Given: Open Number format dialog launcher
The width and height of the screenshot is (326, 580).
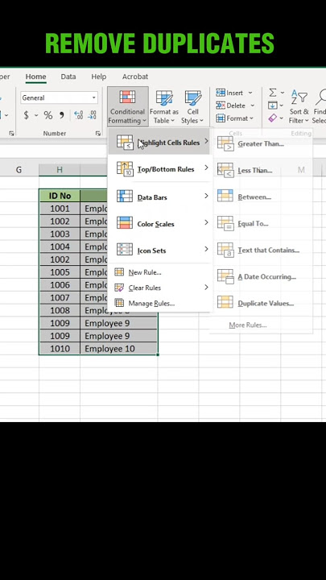Looking at the screenshot, I should pyautogui.click(x=98, y=133).
